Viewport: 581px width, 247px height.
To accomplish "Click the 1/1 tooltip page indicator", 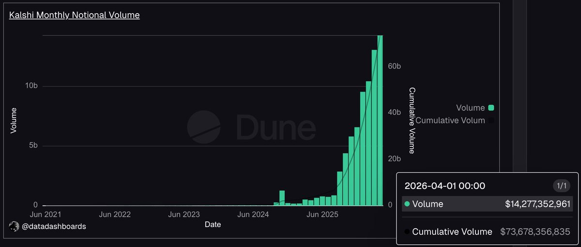I will (x=562, y=185).
